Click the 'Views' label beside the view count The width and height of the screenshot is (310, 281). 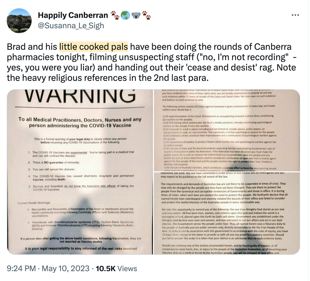pos(127,269)
